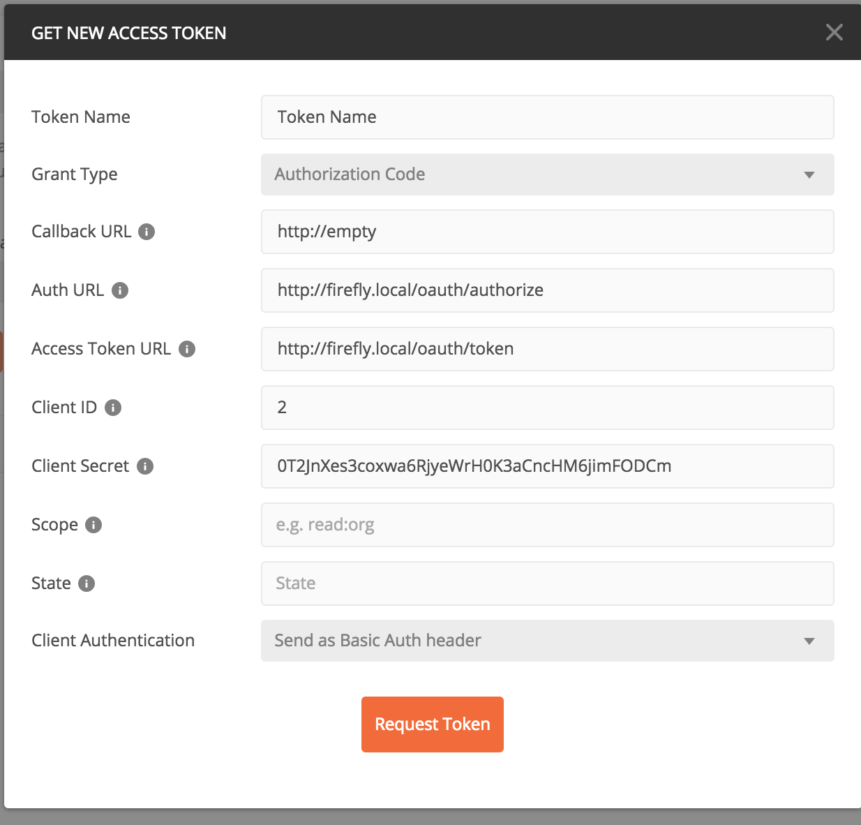Click the info icon beside Client Secret
Viewport: 861px width, 825px height.
(x=144, y=466)
